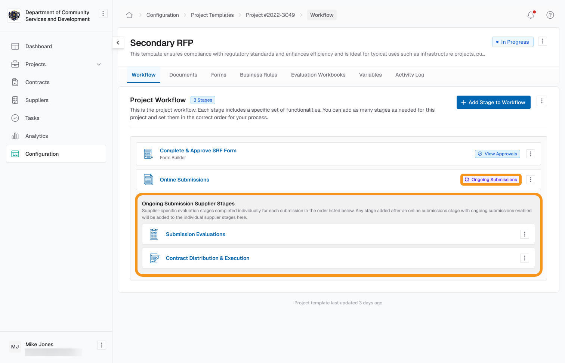Click the View Approvals button
The height and width of the screenshot is (363, 565).
point(497,154)
